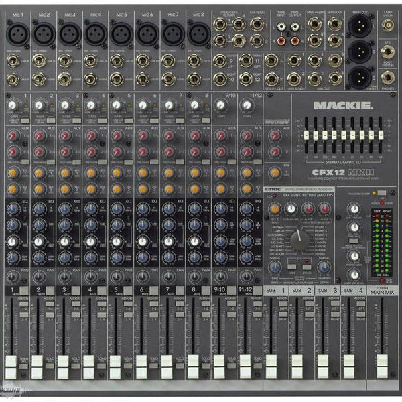Select the EFX Foot Switch jack

click(388, 52)
